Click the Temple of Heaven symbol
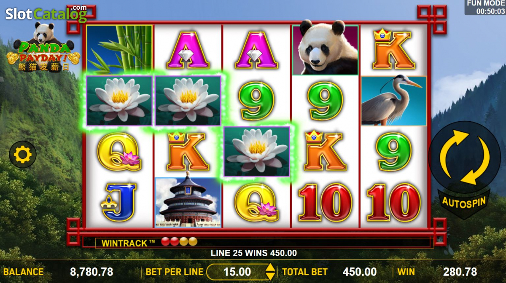Viewport: 506px width, 283px height. (x=188, y=202)
